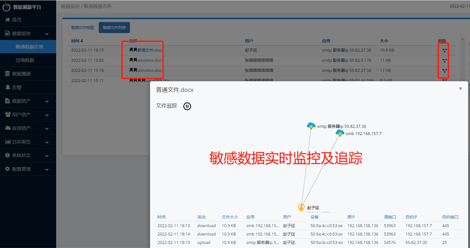Switch to the 敏感文件地图 tab
The image size is (470, 248).
[82, 28]
